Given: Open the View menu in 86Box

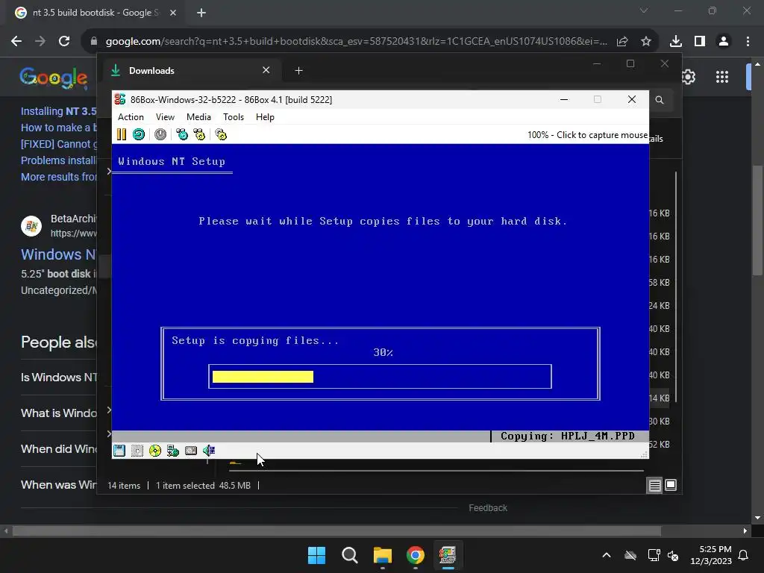Looking at the screenshot, I should [x=165, y=117].
